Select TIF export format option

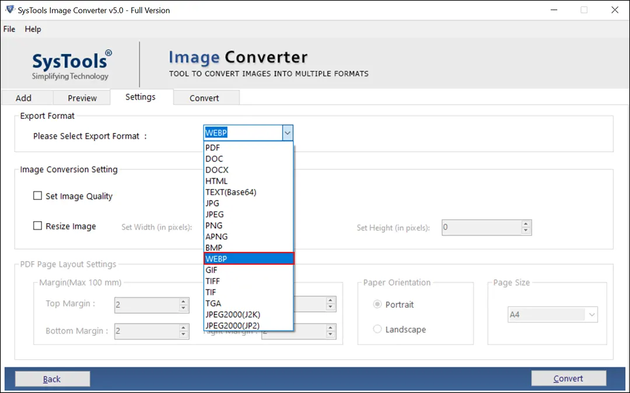(x=249, y=292)
